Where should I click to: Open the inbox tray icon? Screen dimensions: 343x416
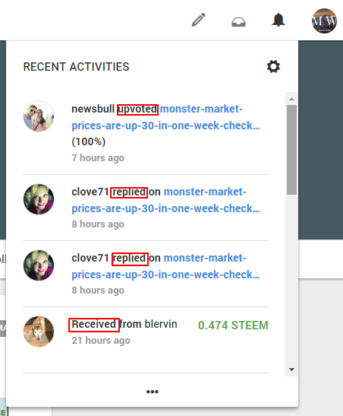238,22
